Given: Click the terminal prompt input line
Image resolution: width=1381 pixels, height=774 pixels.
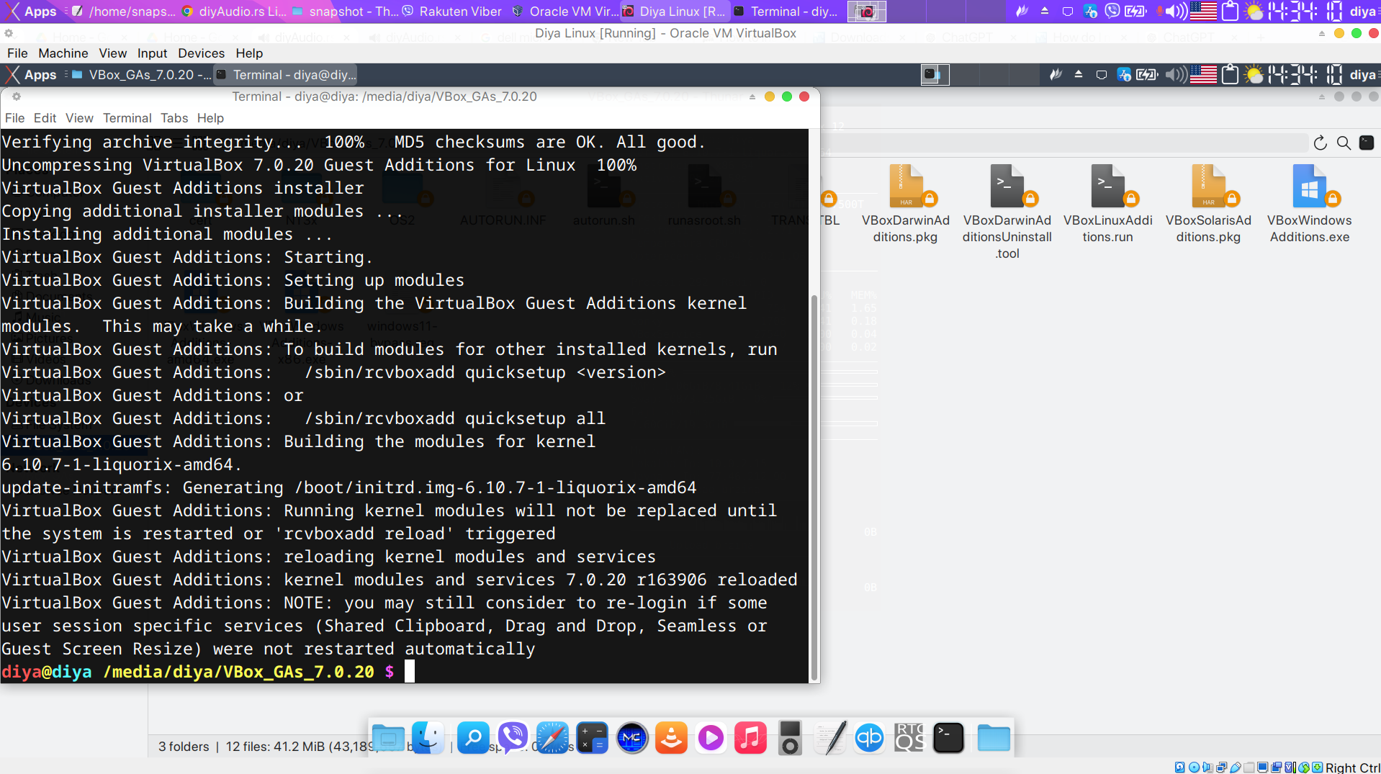Looking at the screenshot, I should coord(405,672).
